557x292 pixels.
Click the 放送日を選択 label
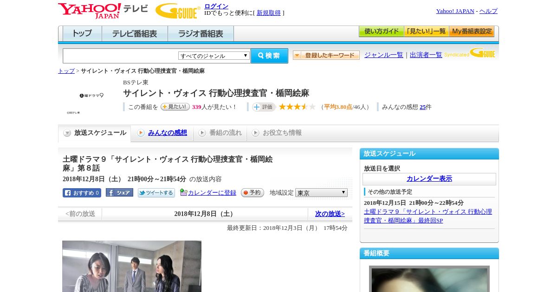[x=382, y=169]
